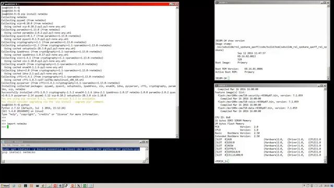This screenshot has width=334, height=188.
Task: Click the green icon right of the N taskbar icon
Action: click(x=85, y=186)
